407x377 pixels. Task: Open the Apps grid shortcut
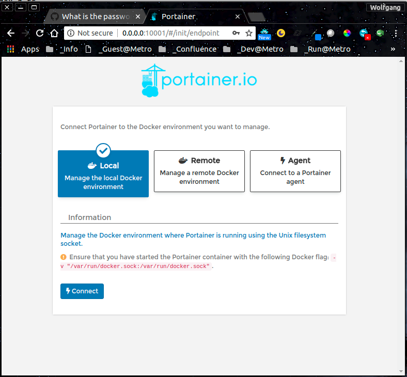pos(23,49)
